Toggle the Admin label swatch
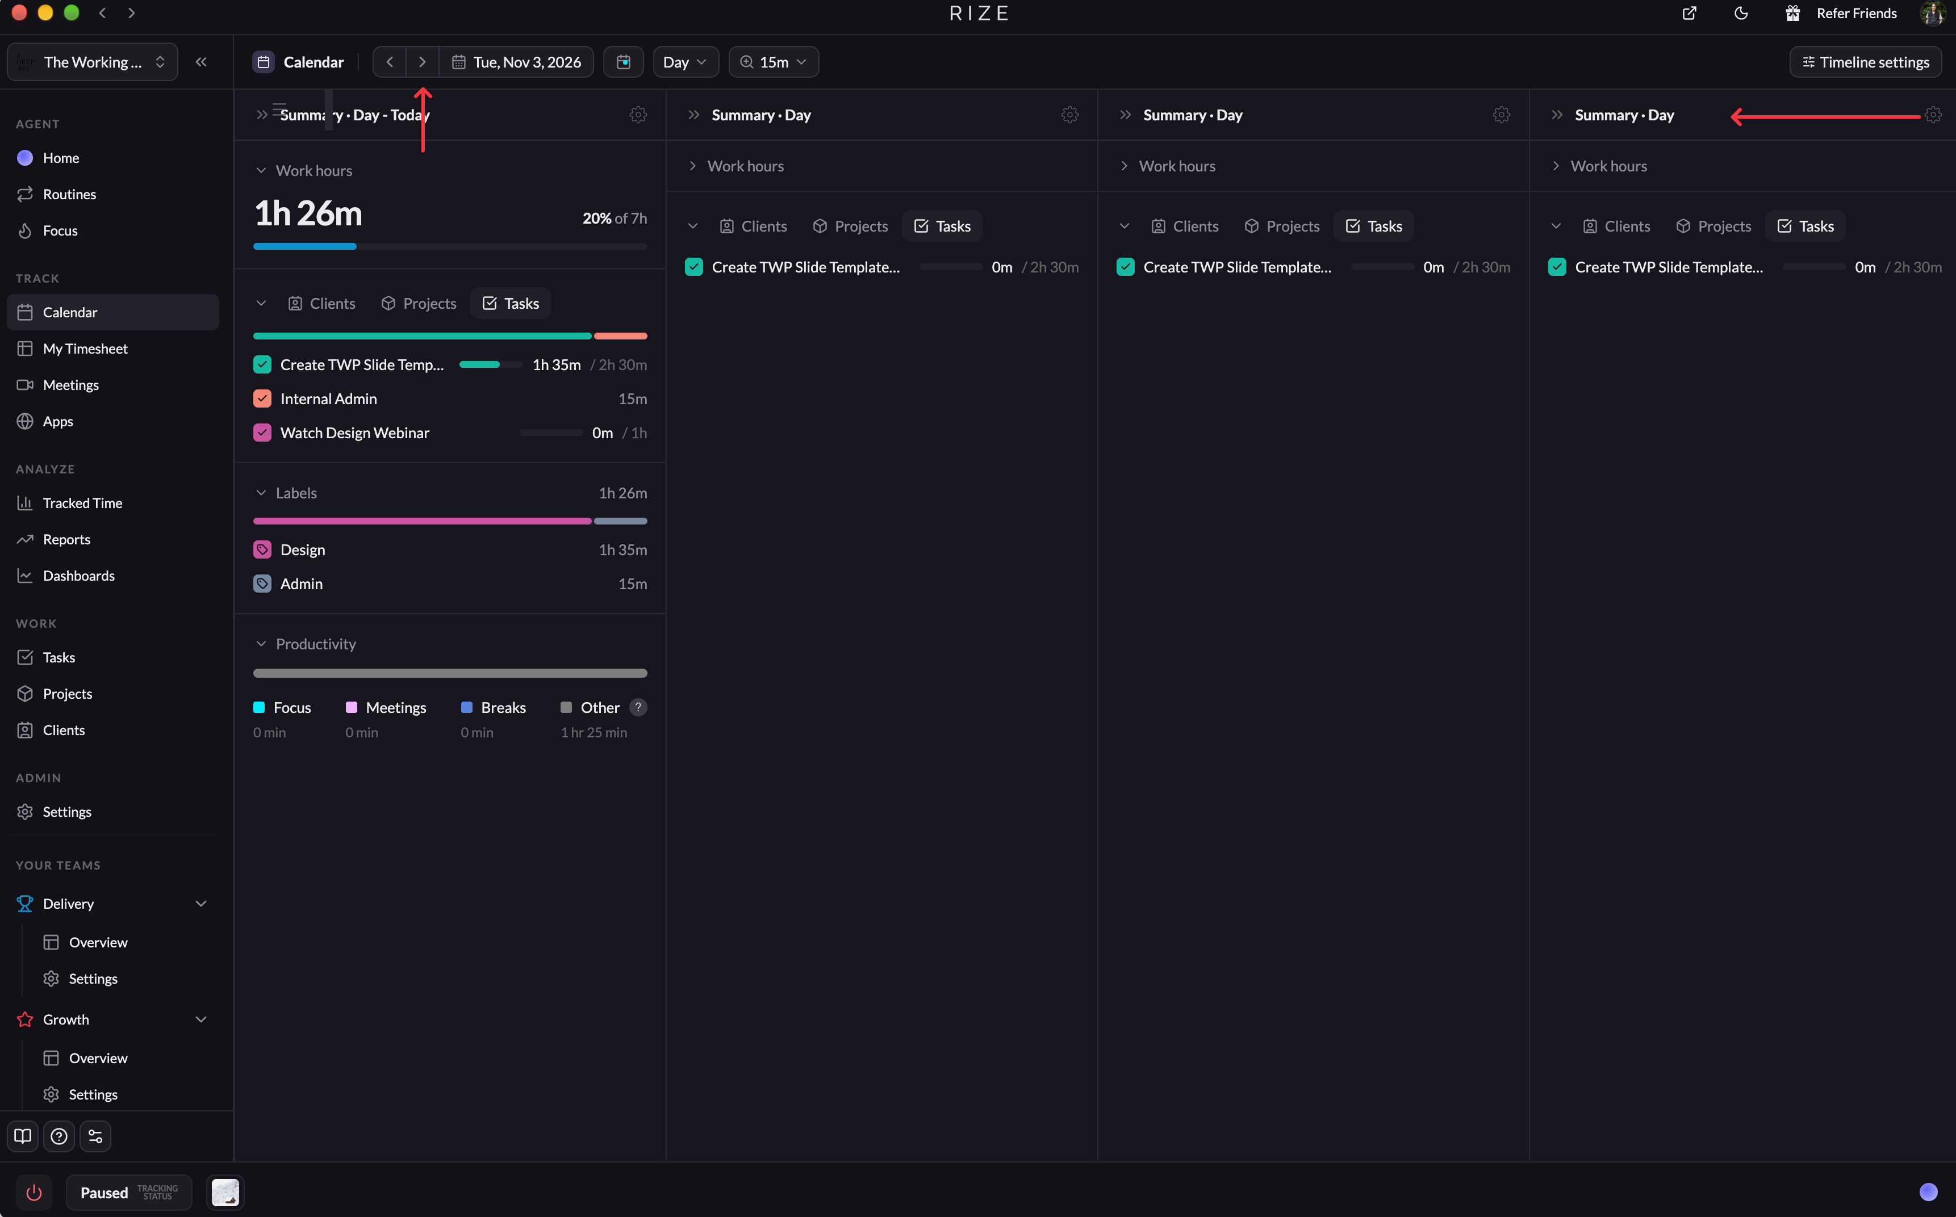Image resolution: width=1956 pixels, height=1217 pixels. tap(262, 584)
